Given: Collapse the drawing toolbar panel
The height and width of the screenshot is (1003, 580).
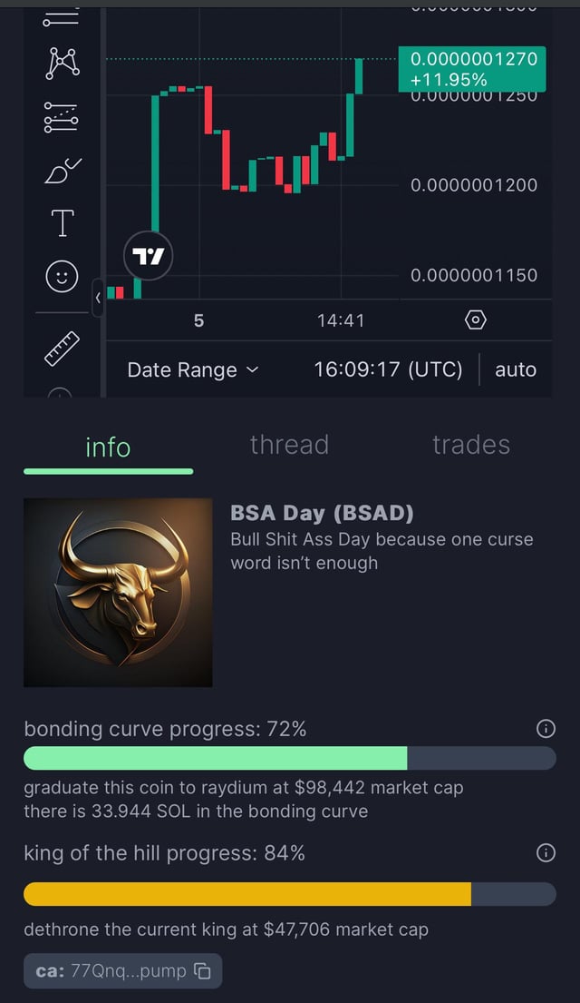Looking at the screenshot, I should click(x=98, y=298).
